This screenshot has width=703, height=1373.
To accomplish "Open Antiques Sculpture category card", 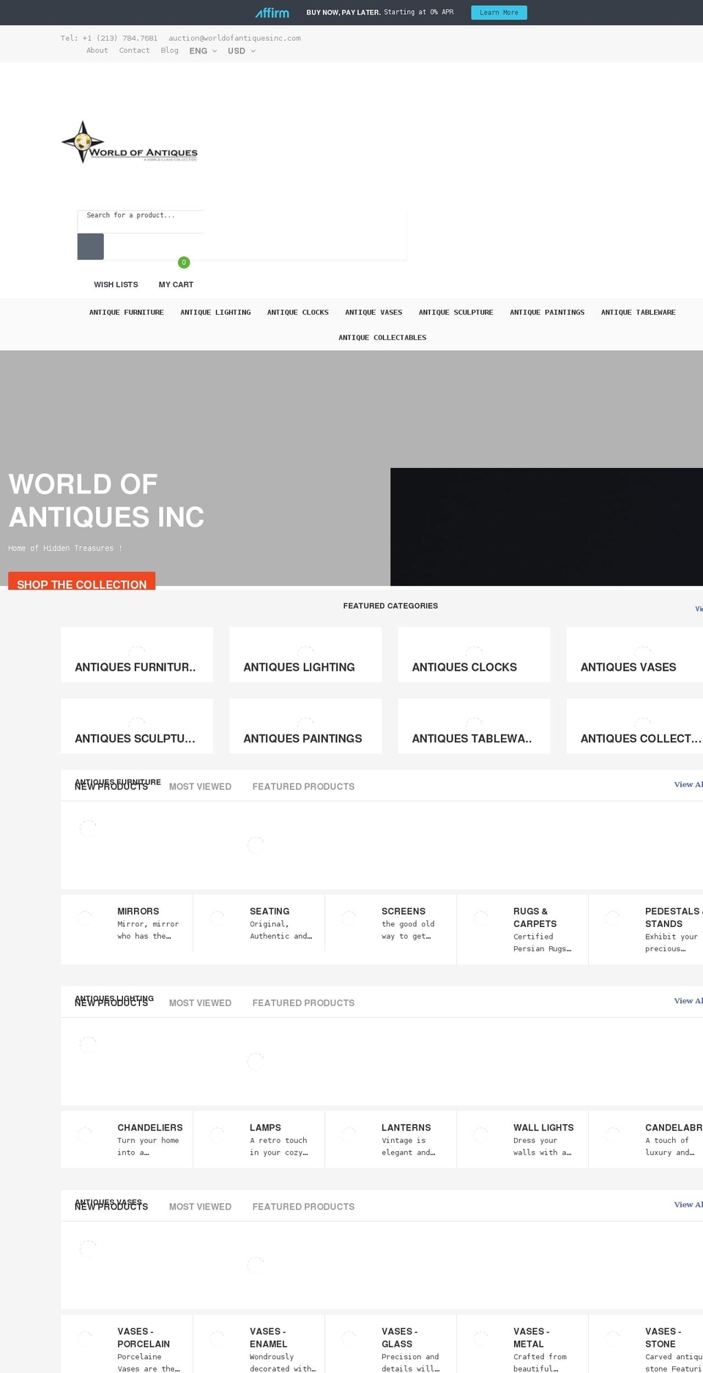I will 137,726.
